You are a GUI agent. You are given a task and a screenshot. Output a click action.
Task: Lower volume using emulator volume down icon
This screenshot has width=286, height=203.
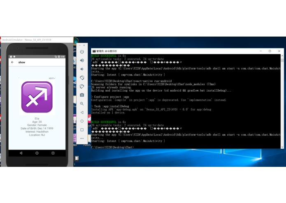click(x=82, y=69)
